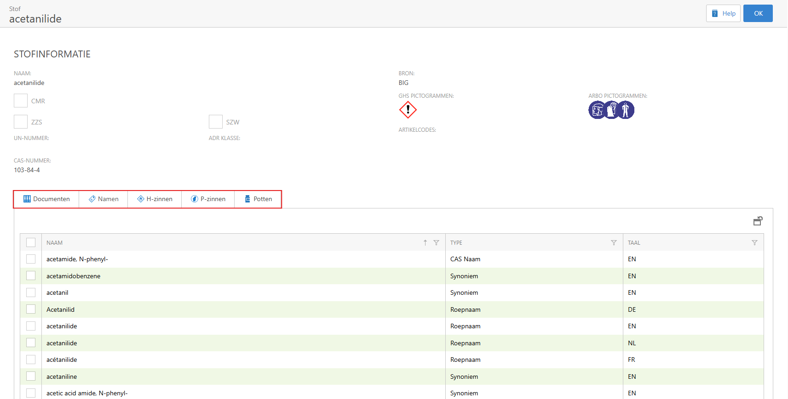Switch to the Documenten tab
Image resolution: width=788 pixels, height=399 pixels.
(46, 199)
